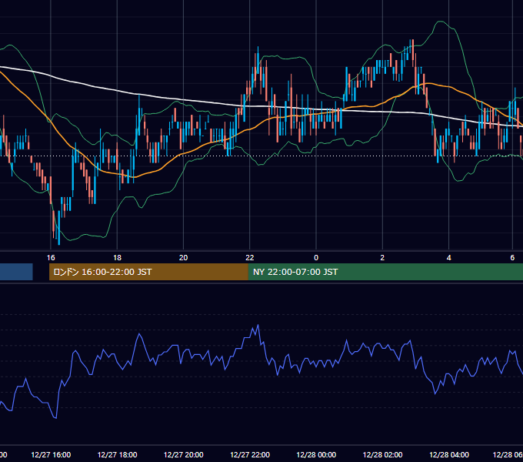The width and height of the screenshot is (523, 462).
Task: Click the 12/28 00:00 date label
Action: [316, 455]
